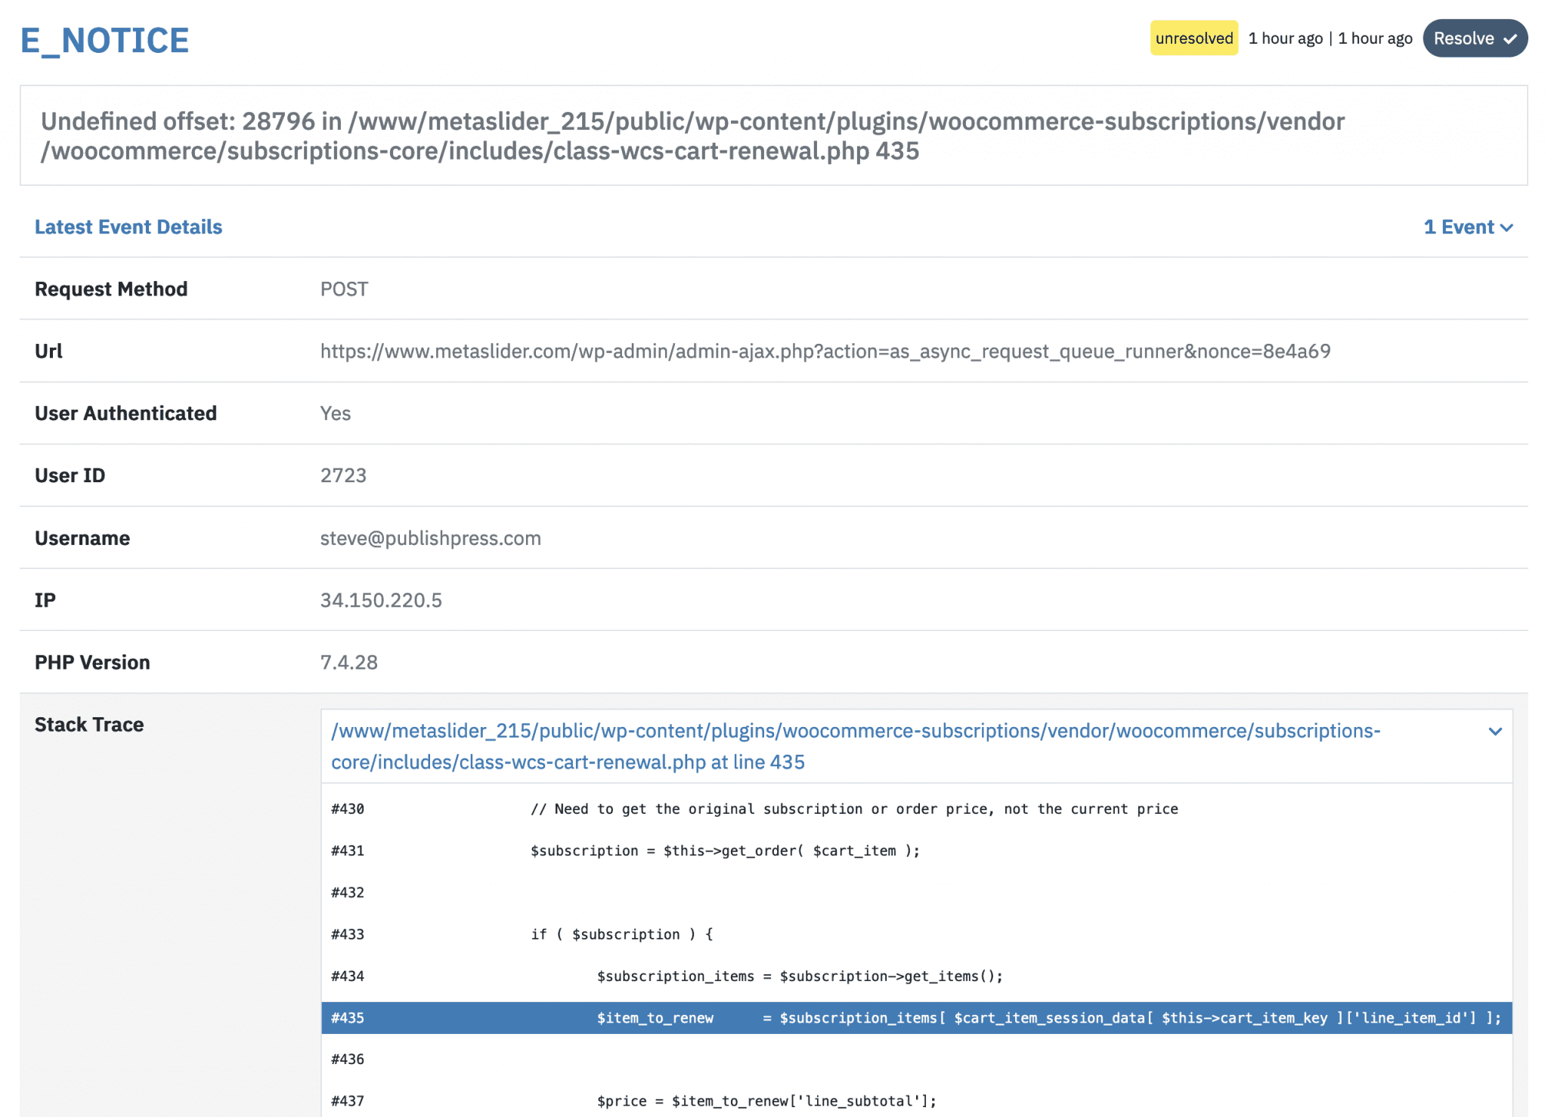Click the Stack Trace label
This screenshot has height=1117, width=1548.
(89, 724)
